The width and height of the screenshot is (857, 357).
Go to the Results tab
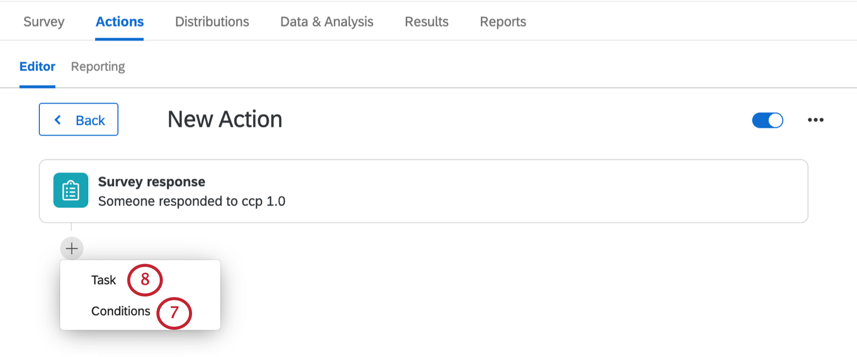point(426,22)
